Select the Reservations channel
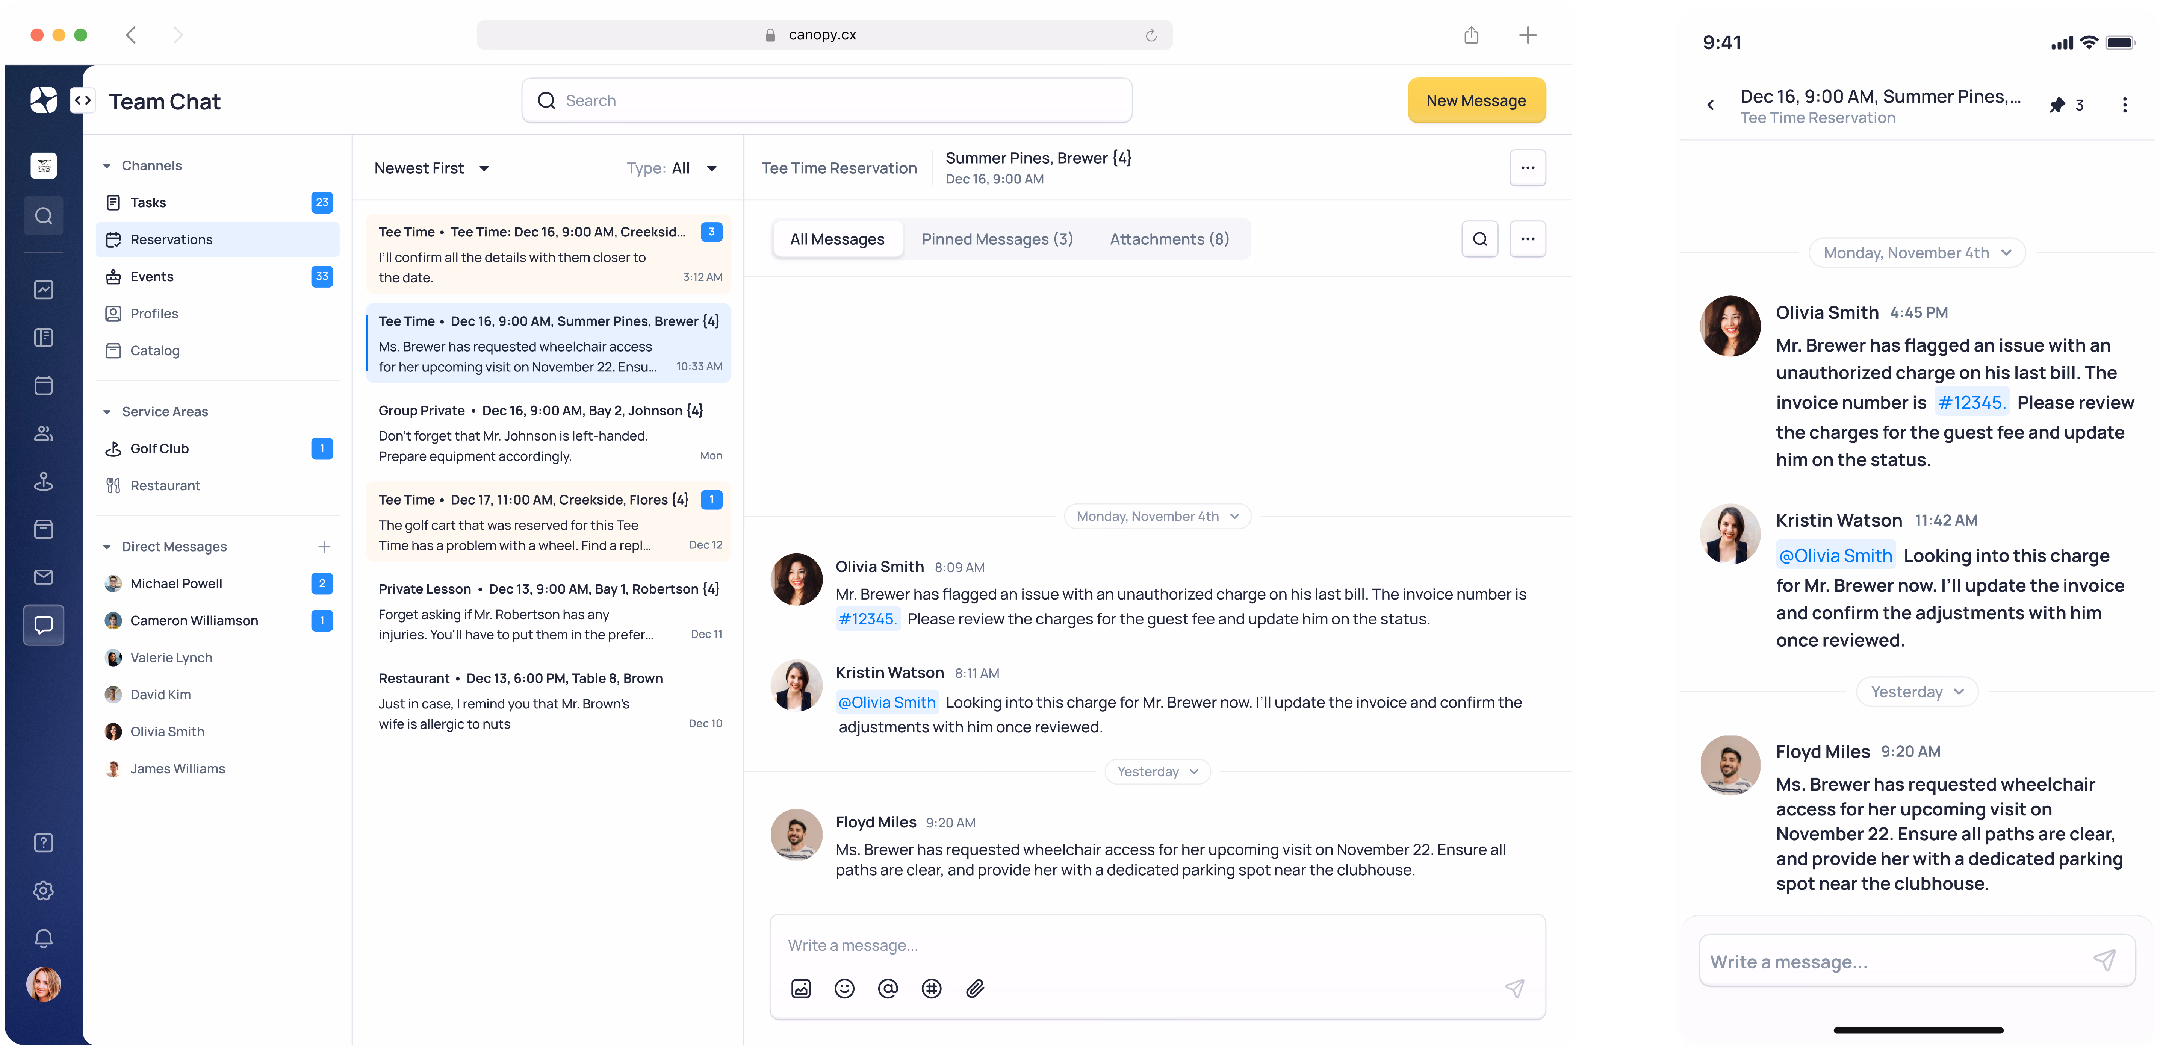2160x1050 pixels. pyautogui.click(x=218, y=240)
